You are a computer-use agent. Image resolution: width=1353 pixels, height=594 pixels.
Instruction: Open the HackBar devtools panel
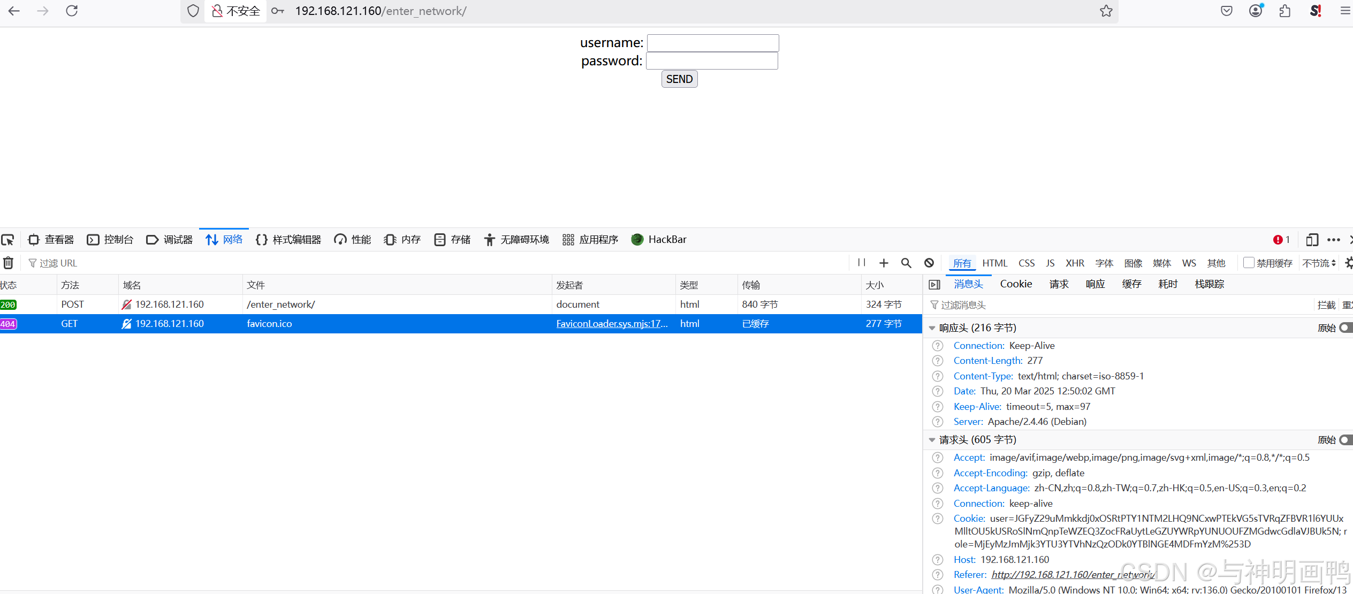click(659, 240)
